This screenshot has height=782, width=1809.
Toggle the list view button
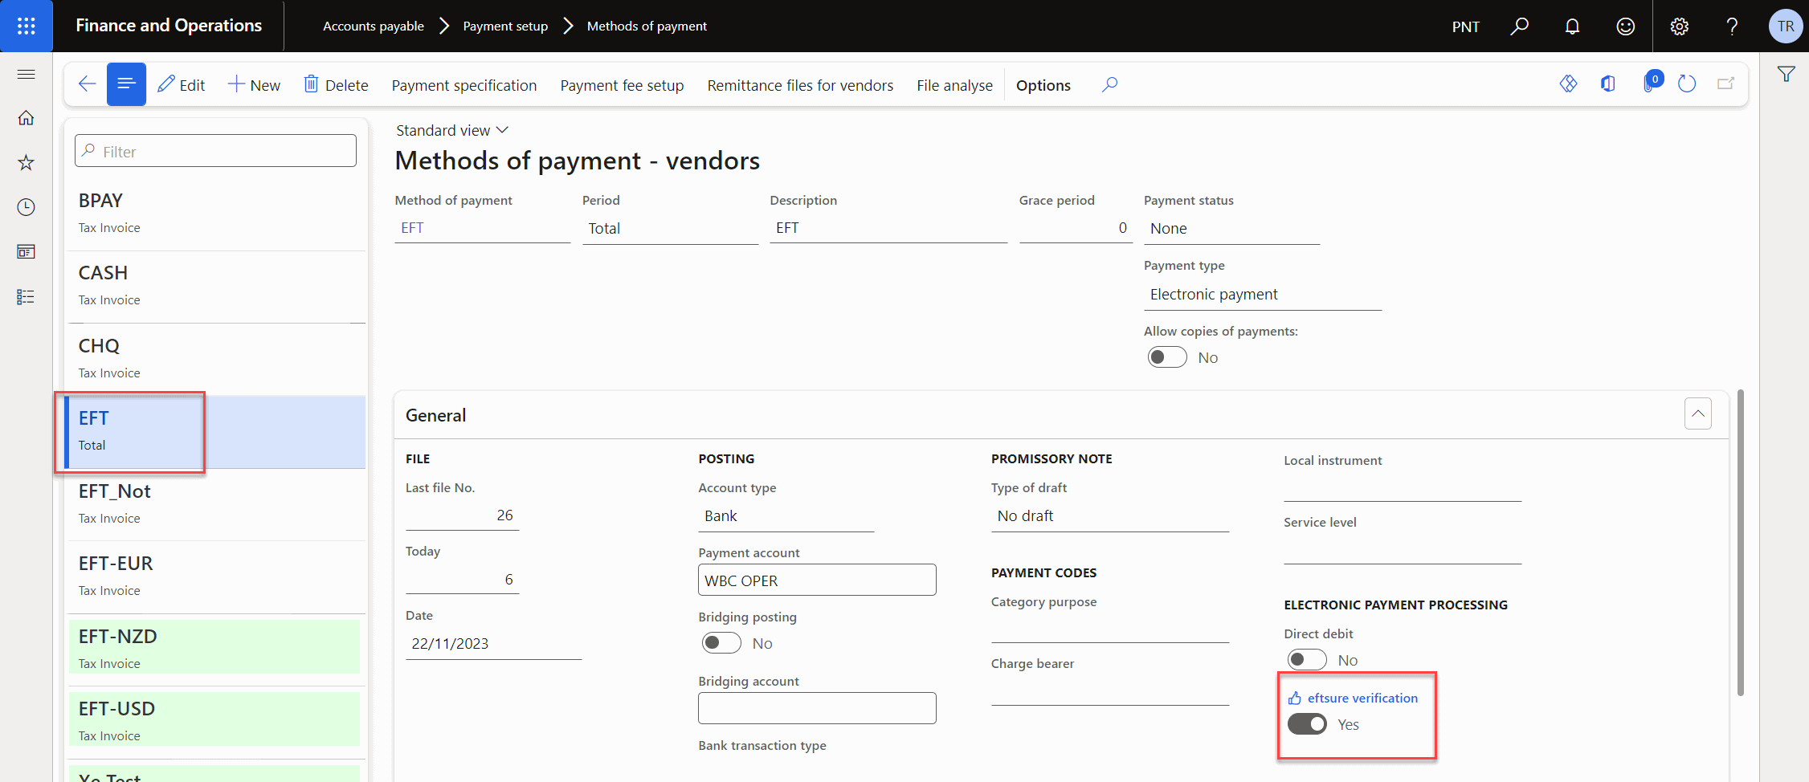point(126,84)
